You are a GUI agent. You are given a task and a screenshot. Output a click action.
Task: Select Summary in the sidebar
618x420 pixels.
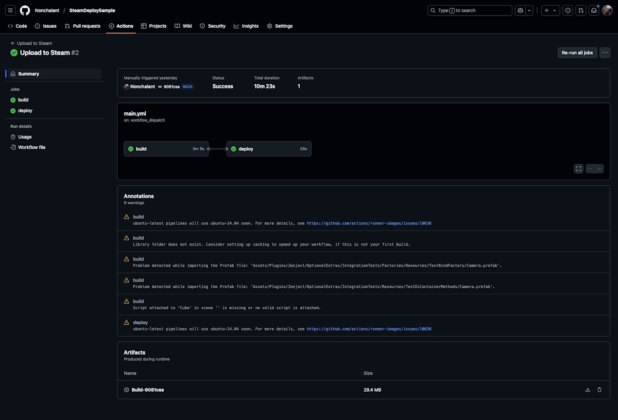(x=54, y=74)
